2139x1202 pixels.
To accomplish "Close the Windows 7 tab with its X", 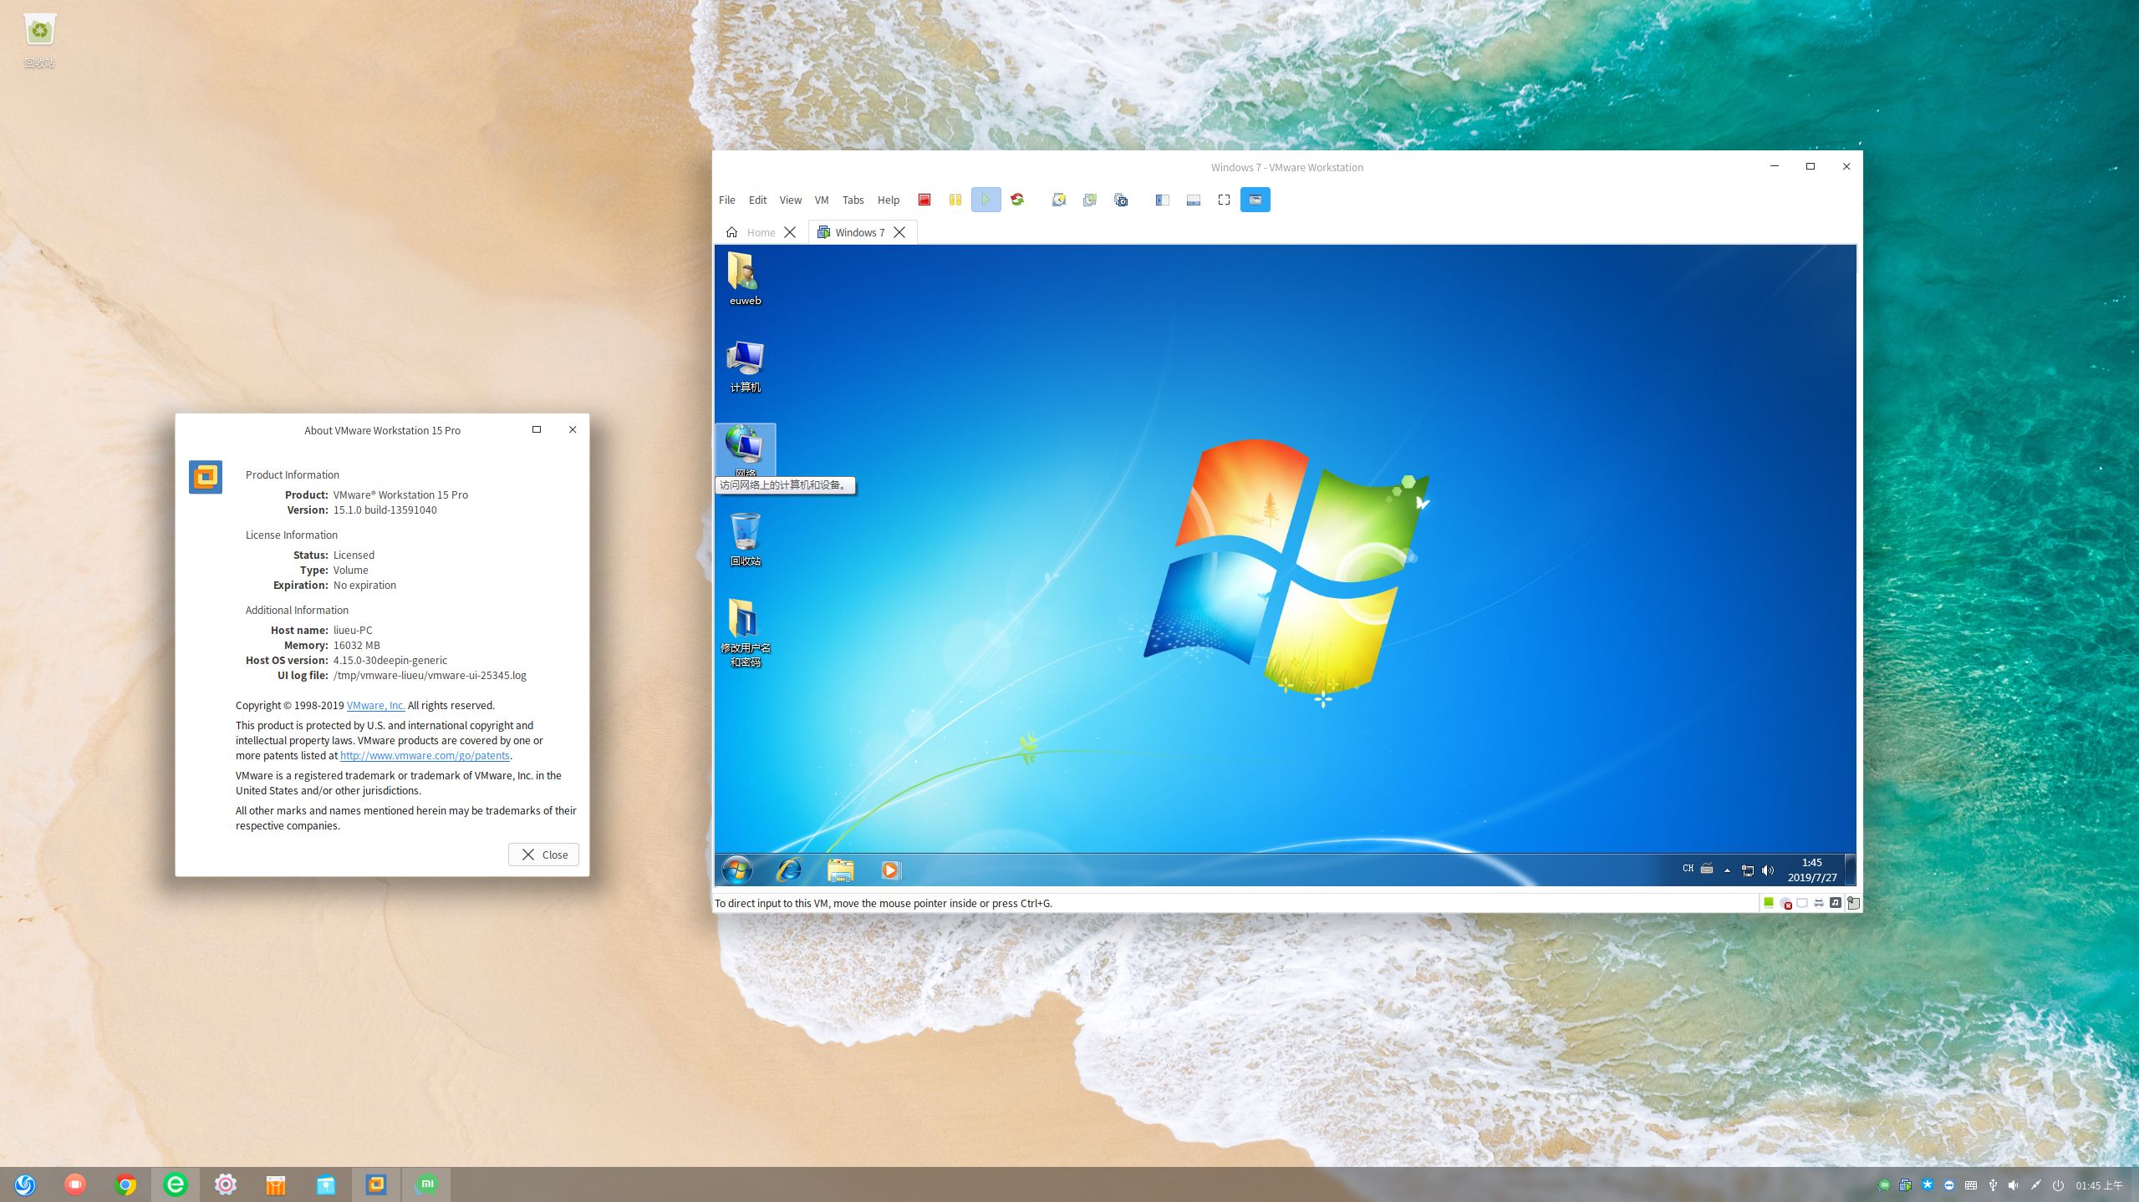I will (899, 232).
